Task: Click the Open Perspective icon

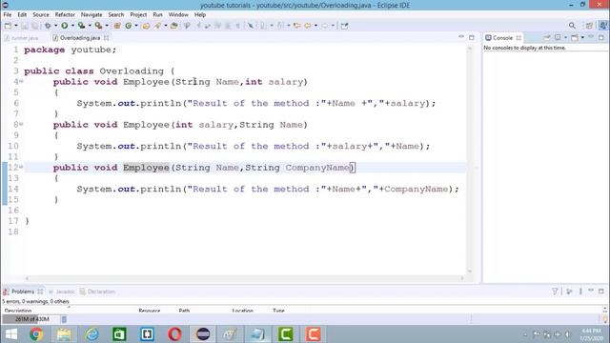Action: (589, 26)
